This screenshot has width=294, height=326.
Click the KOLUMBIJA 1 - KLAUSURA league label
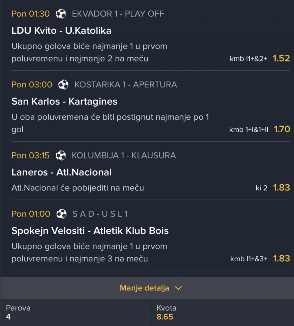(x=124, y=155)
